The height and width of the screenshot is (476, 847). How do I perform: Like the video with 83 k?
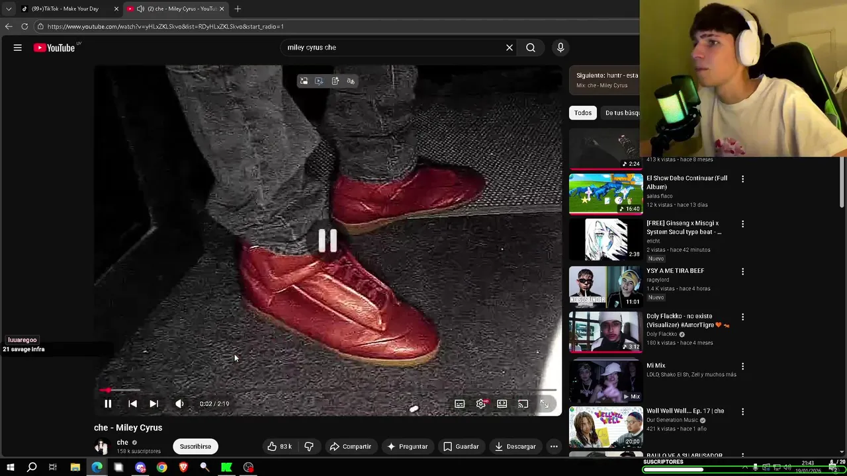279,446
